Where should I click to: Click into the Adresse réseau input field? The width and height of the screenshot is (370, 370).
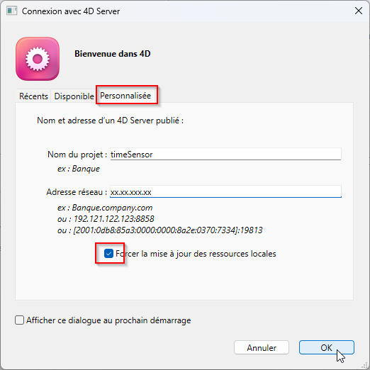(x=225, y=191)
